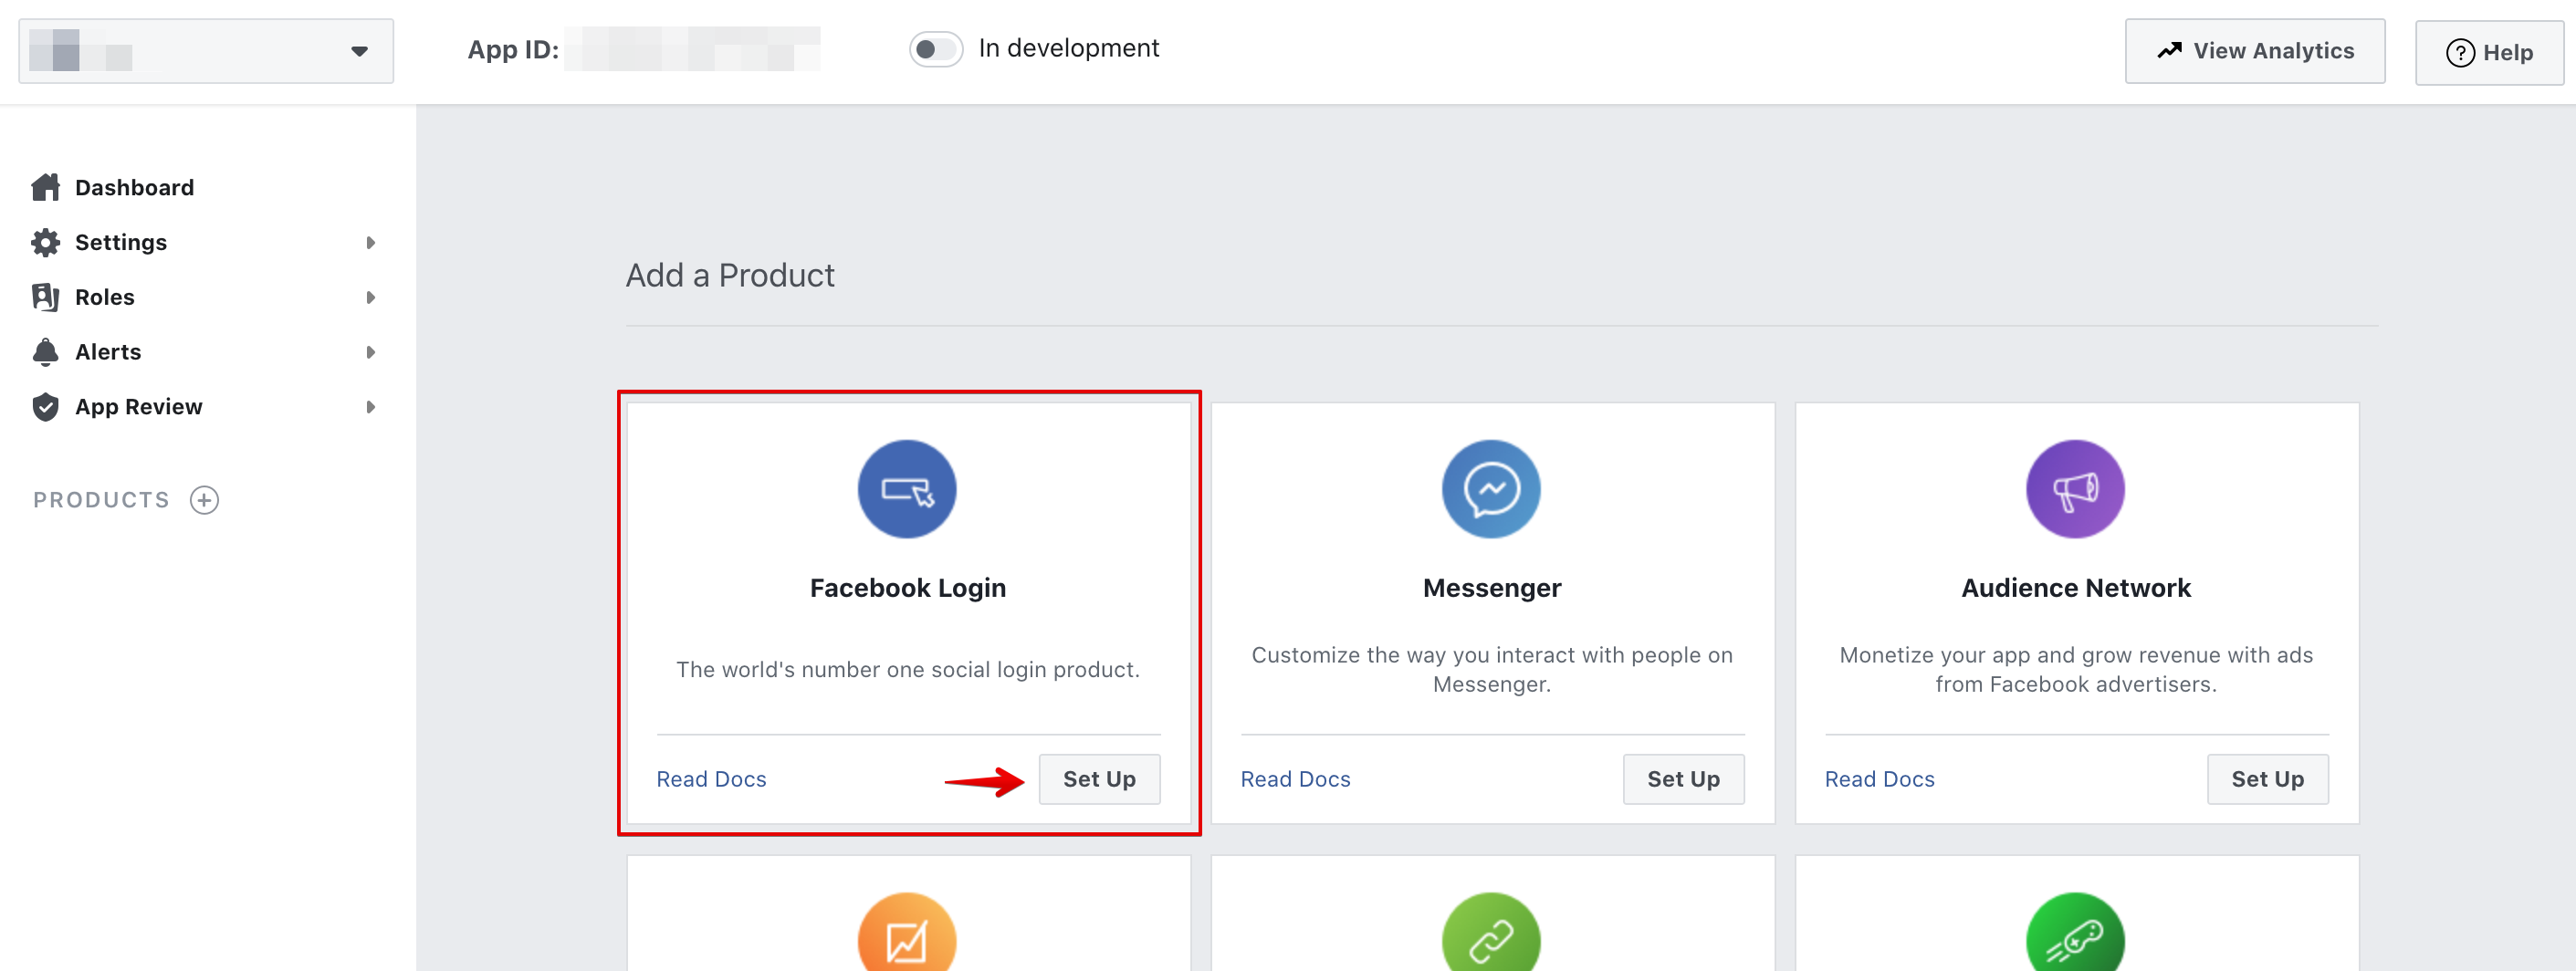Viewport: 2576px width, 971px height.
Task: Click the help question mark icon
Action: [2460, 53]
